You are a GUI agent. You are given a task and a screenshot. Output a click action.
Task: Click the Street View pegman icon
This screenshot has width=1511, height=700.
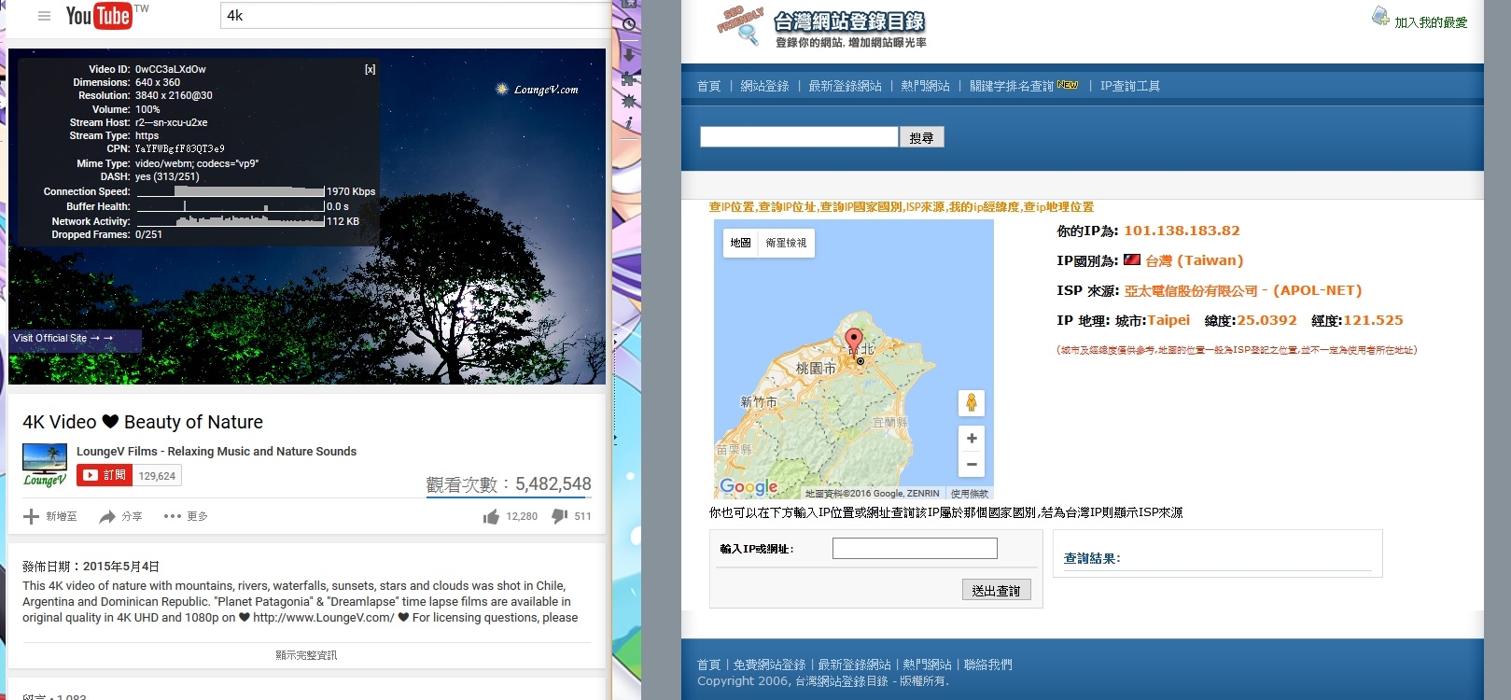[972, 403]
